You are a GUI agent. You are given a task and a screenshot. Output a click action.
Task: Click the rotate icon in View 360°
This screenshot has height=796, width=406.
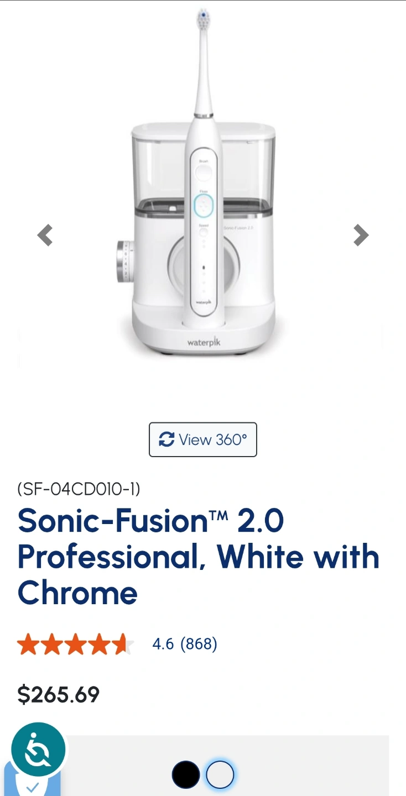tap(166, 439)
